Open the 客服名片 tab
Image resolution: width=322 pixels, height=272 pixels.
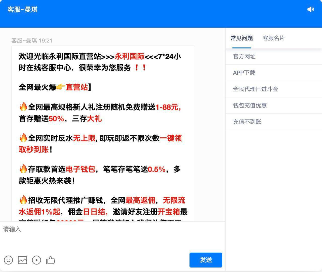point(273,38)
